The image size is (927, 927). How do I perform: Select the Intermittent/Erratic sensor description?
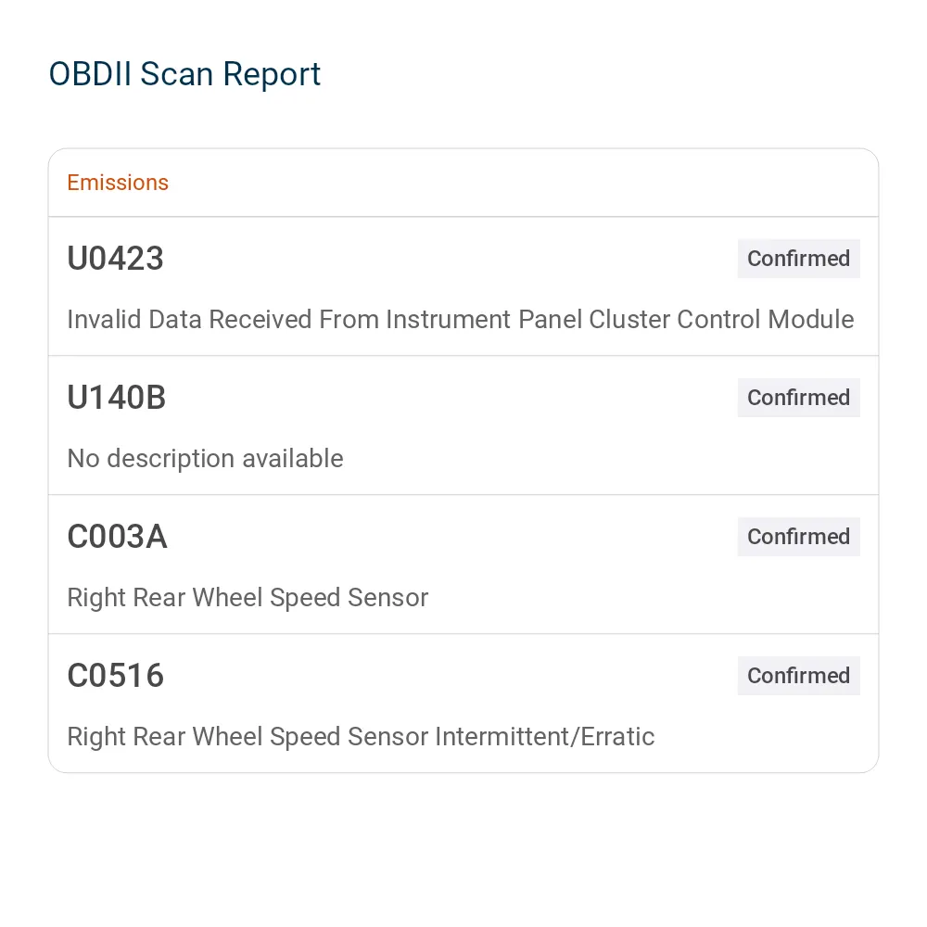[361, 737]
